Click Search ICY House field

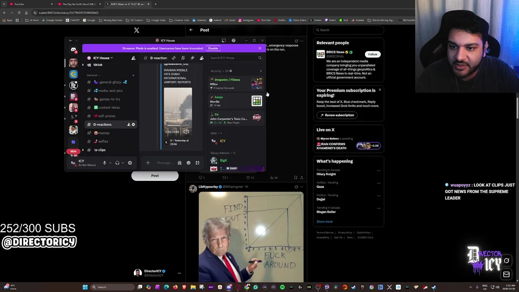[x=236, y=58]
